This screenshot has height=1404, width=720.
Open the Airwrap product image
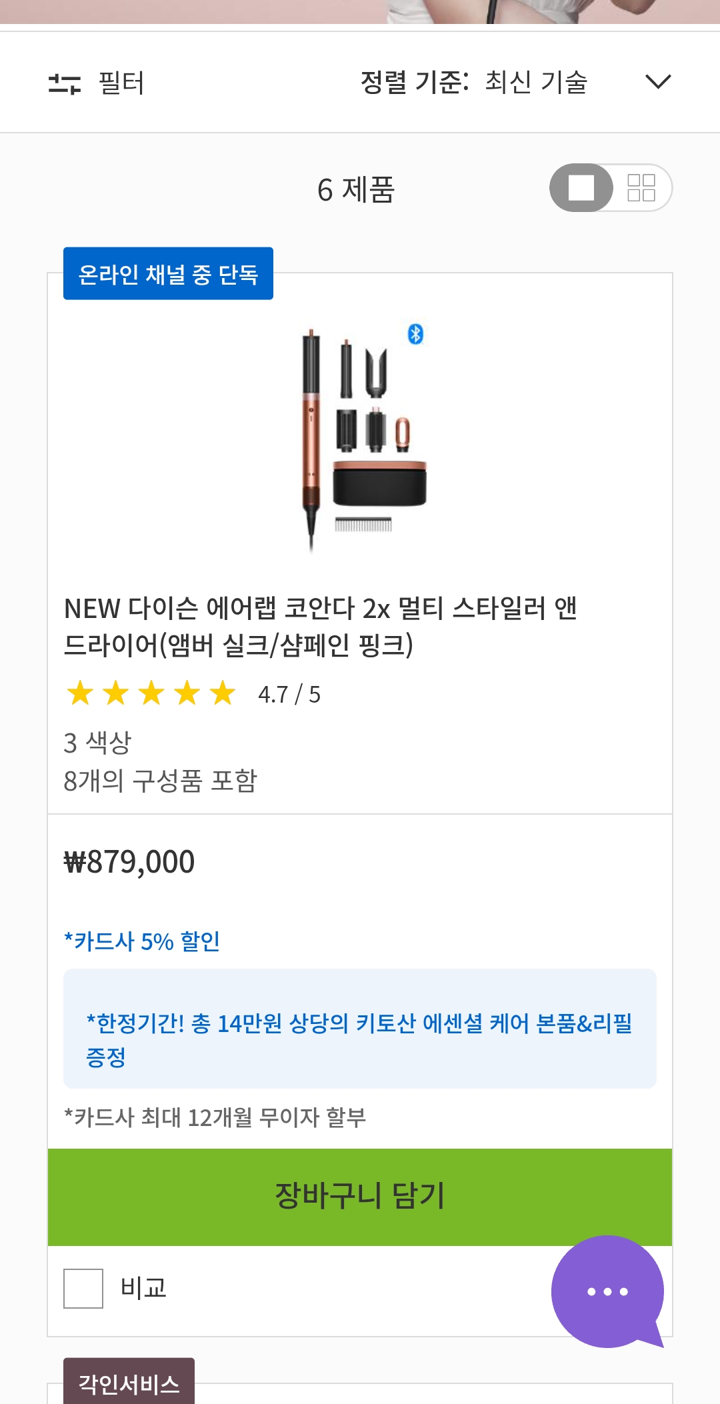[360, 437]
